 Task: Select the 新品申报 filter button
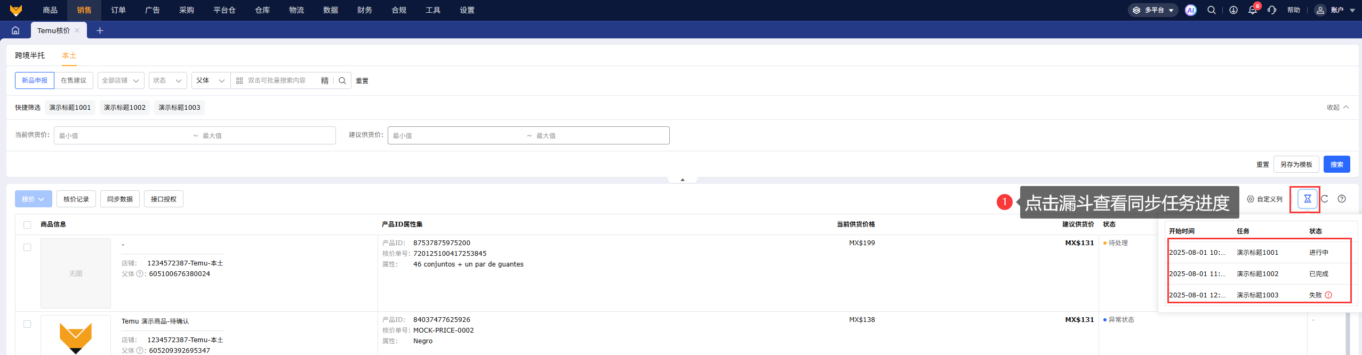pyautogui.click(x=35, y=80)
